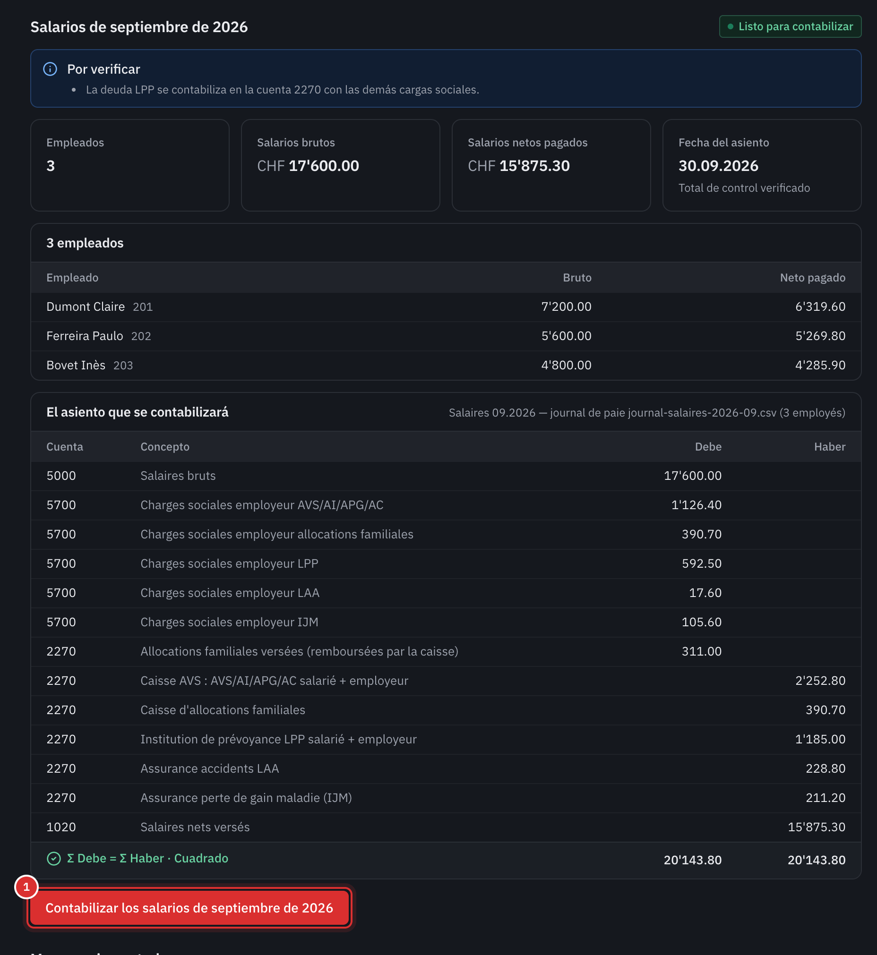Click the La deuda LPP verification note
The height and width of the screenshot is (955, 877).
click(283, 90)
